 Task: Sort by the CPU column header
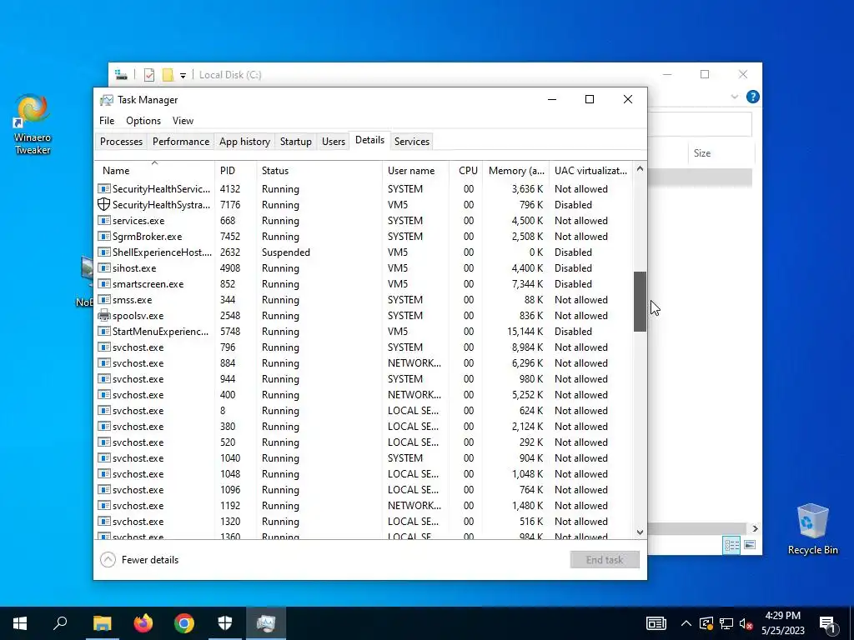pyautogui.click(x=466, y=170)
